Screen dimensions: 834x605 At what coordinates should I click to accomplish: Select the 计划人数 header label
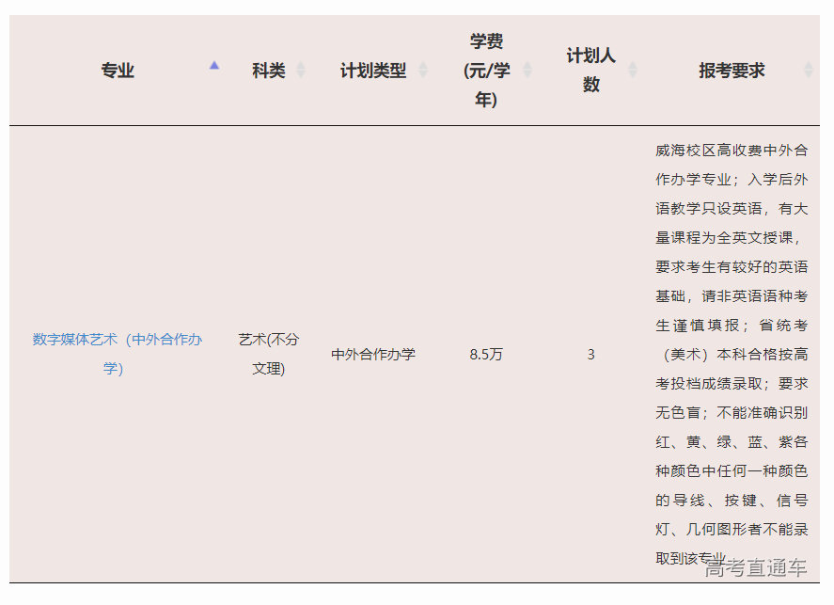point(590,71)
